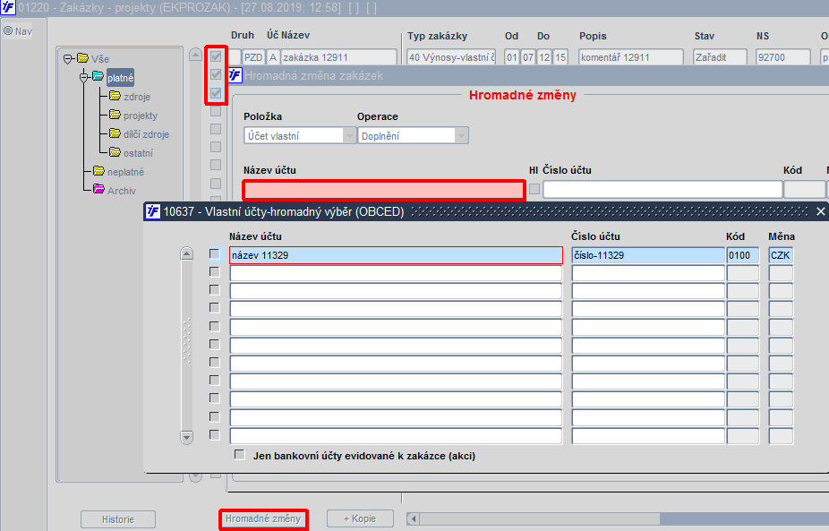829x531 pixels.
Task: Click the 92700 NS field
Action: click(x=783, y=57)
